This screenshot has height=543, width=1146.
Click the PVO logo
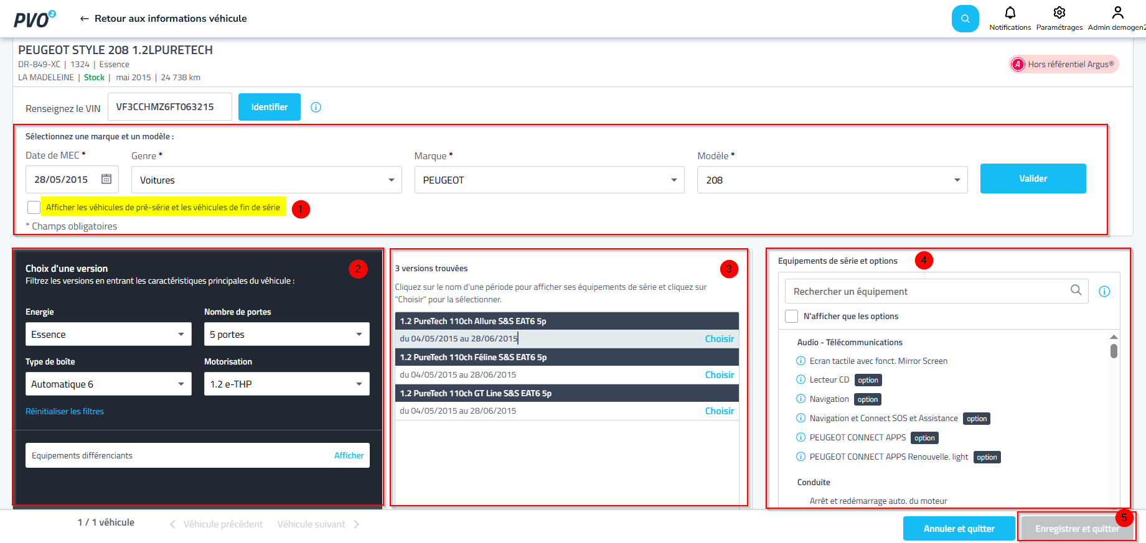35,19
